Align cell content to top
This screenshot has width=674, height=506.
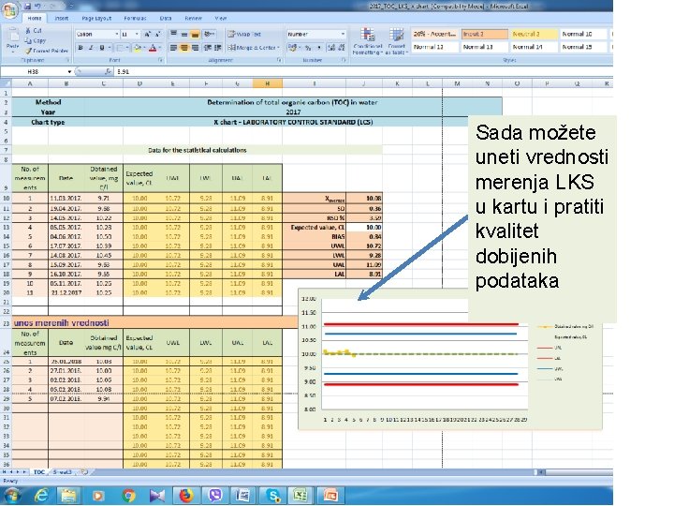pyautogui.click(x=173, y=34)
